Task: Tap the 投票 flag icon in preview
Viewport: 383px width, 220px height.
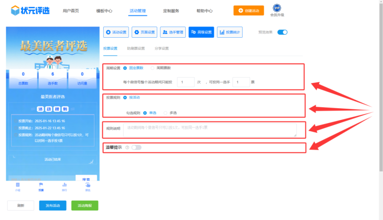Action: click(41, 185)
